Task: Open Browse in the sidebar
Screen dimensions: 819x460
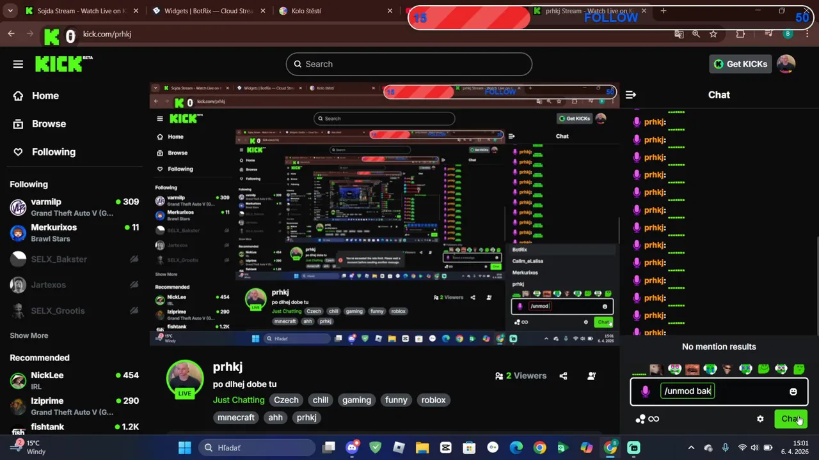Action: coord(39,124)
